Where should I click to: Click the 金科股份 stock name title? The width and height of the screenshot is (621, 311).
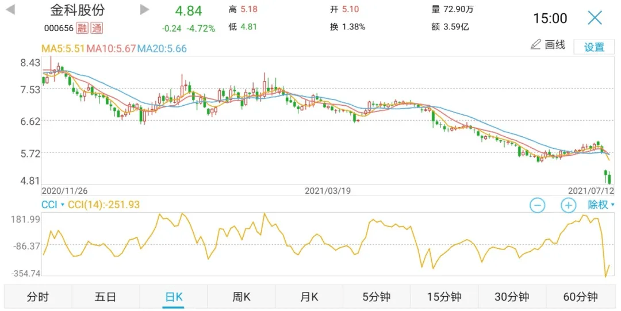pyautogui.click(x=78, y=10)
